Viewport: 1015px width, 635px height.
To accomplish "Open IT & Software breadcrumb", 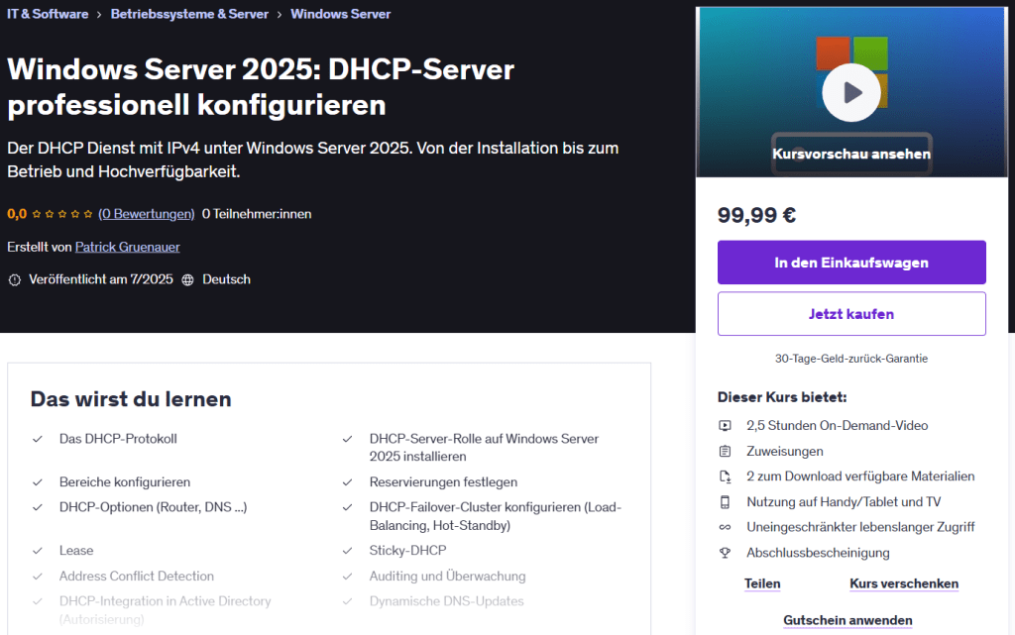I will [48, 15].
